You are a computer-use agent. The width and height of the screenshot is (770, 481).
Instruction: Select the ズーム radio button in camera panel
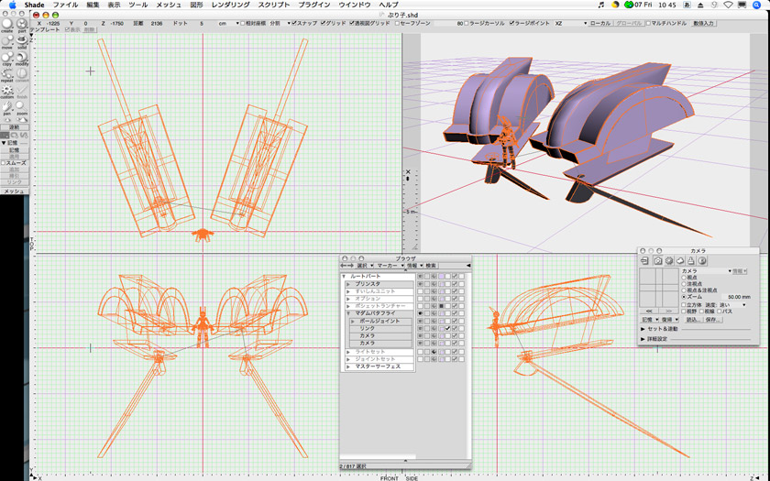(684, 297)
